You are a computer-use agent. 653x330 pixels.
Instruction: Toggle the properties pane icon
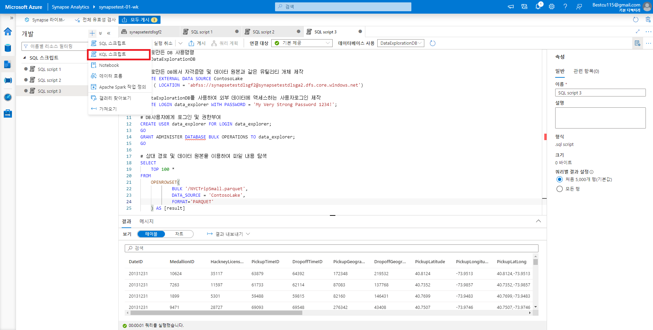637,43
